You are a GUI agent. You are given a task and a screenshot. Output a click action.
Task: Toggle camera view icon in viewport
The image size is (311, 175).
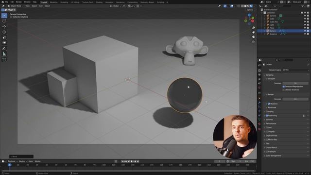(253, 37)
